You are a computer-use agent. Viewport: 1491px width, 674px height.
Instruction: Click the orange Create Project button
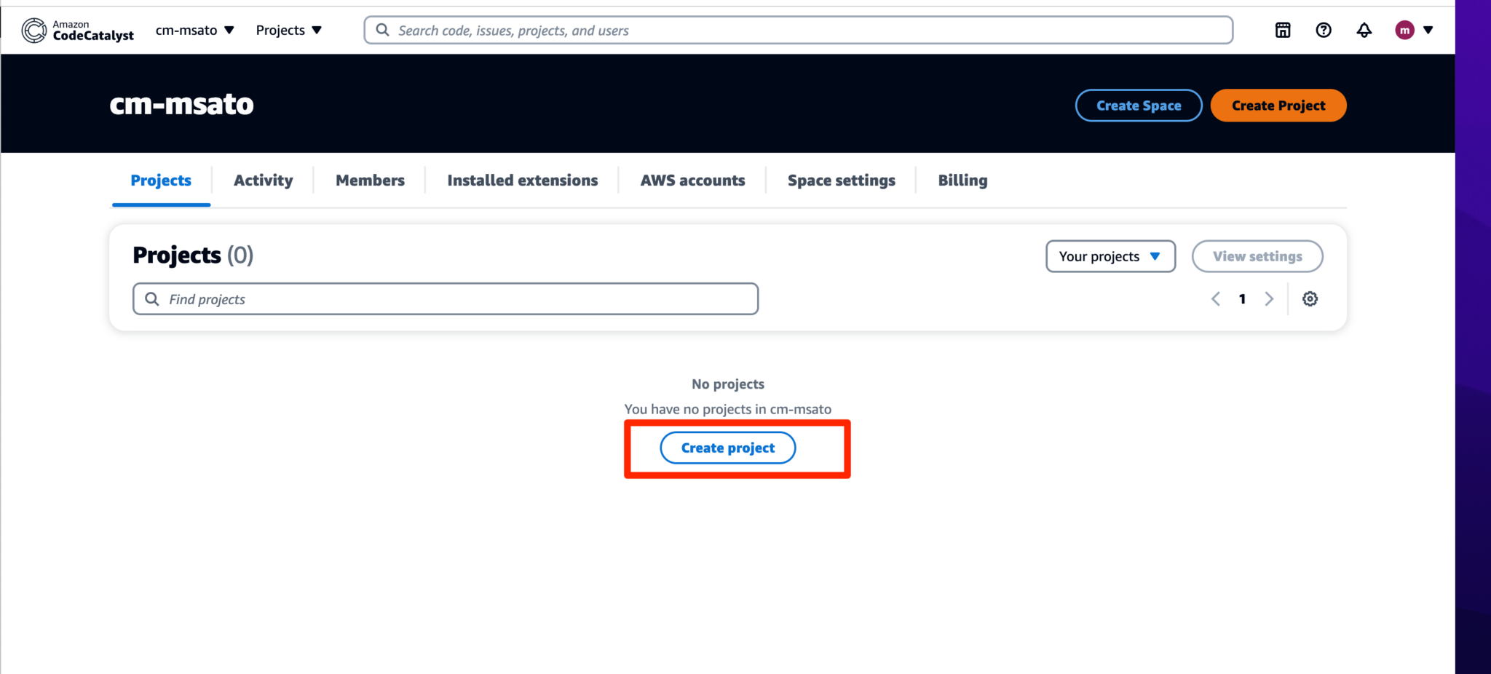pyautogui.click(x=1278, y=105)
